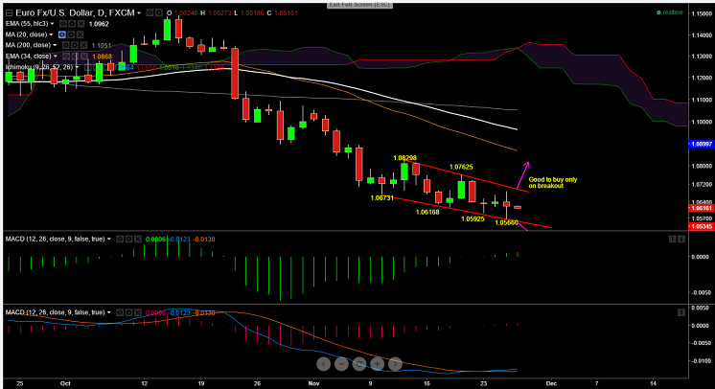Click the 'Nov' date label on time axis
Screen dimensions: 715x389
point(313,383)
